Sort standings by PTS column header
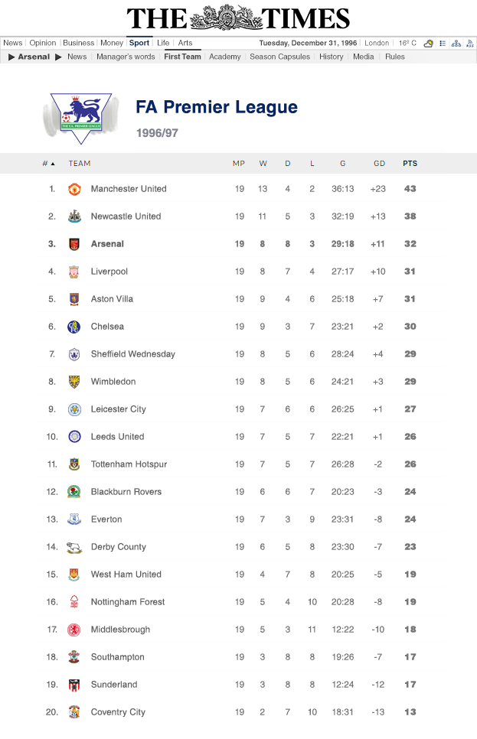This screenshot has width=477, height=739. (x=410, y=164)
